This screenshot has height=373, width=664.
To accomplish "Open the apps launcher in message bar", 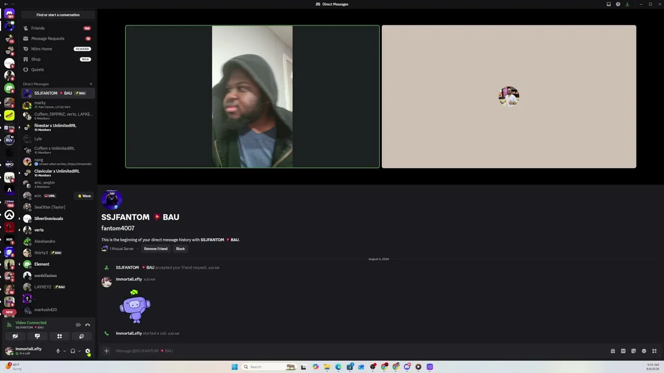I will (x=654, y=351).
